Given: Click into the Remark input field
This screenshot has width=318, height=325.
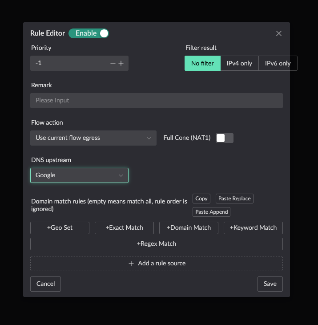Looking at the screenshot, I should click(157, 101).
